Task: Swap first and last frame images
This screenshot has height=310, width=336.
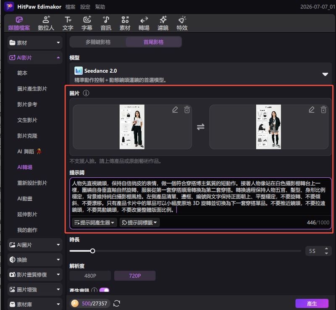Action: click(201, 127)
